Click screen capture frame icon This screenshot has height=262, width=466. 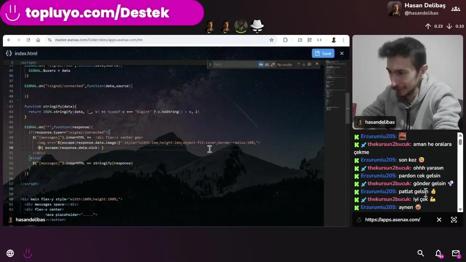tap(454, 220)
